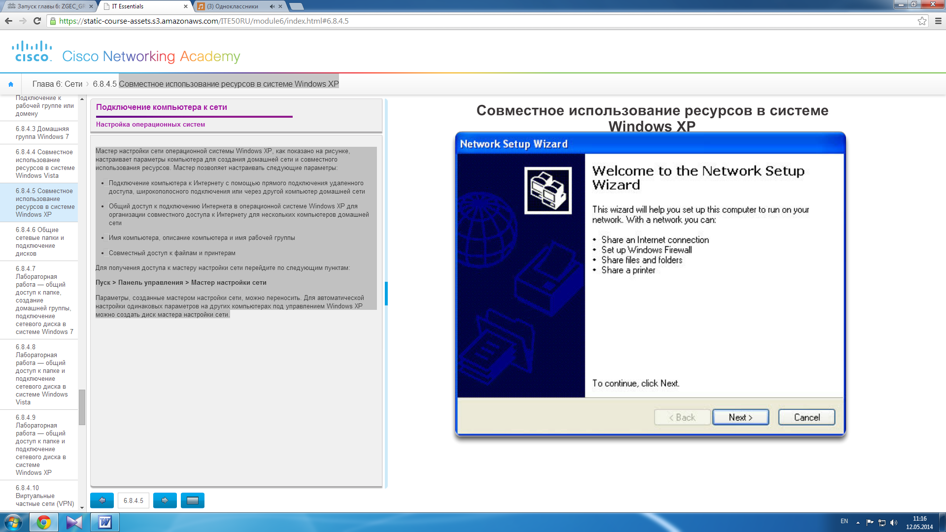Click the page number field 6.8.4.5
The image size is (946, 532).
point(134,500)
